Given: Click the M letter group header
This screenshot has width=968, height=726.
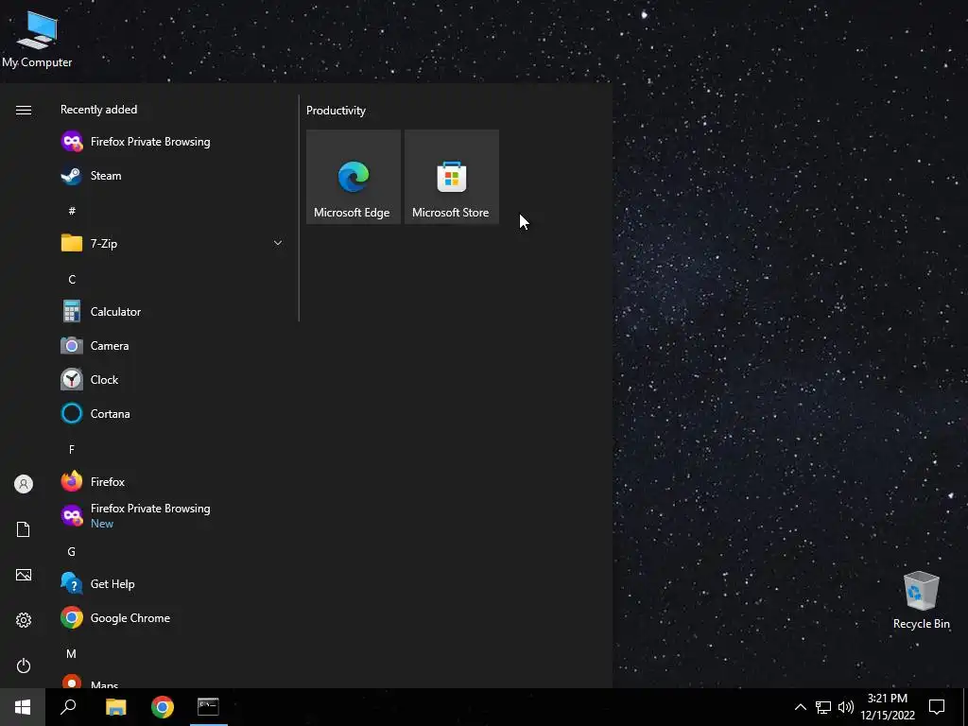Looking at the screenshot, I should point(72,653).
